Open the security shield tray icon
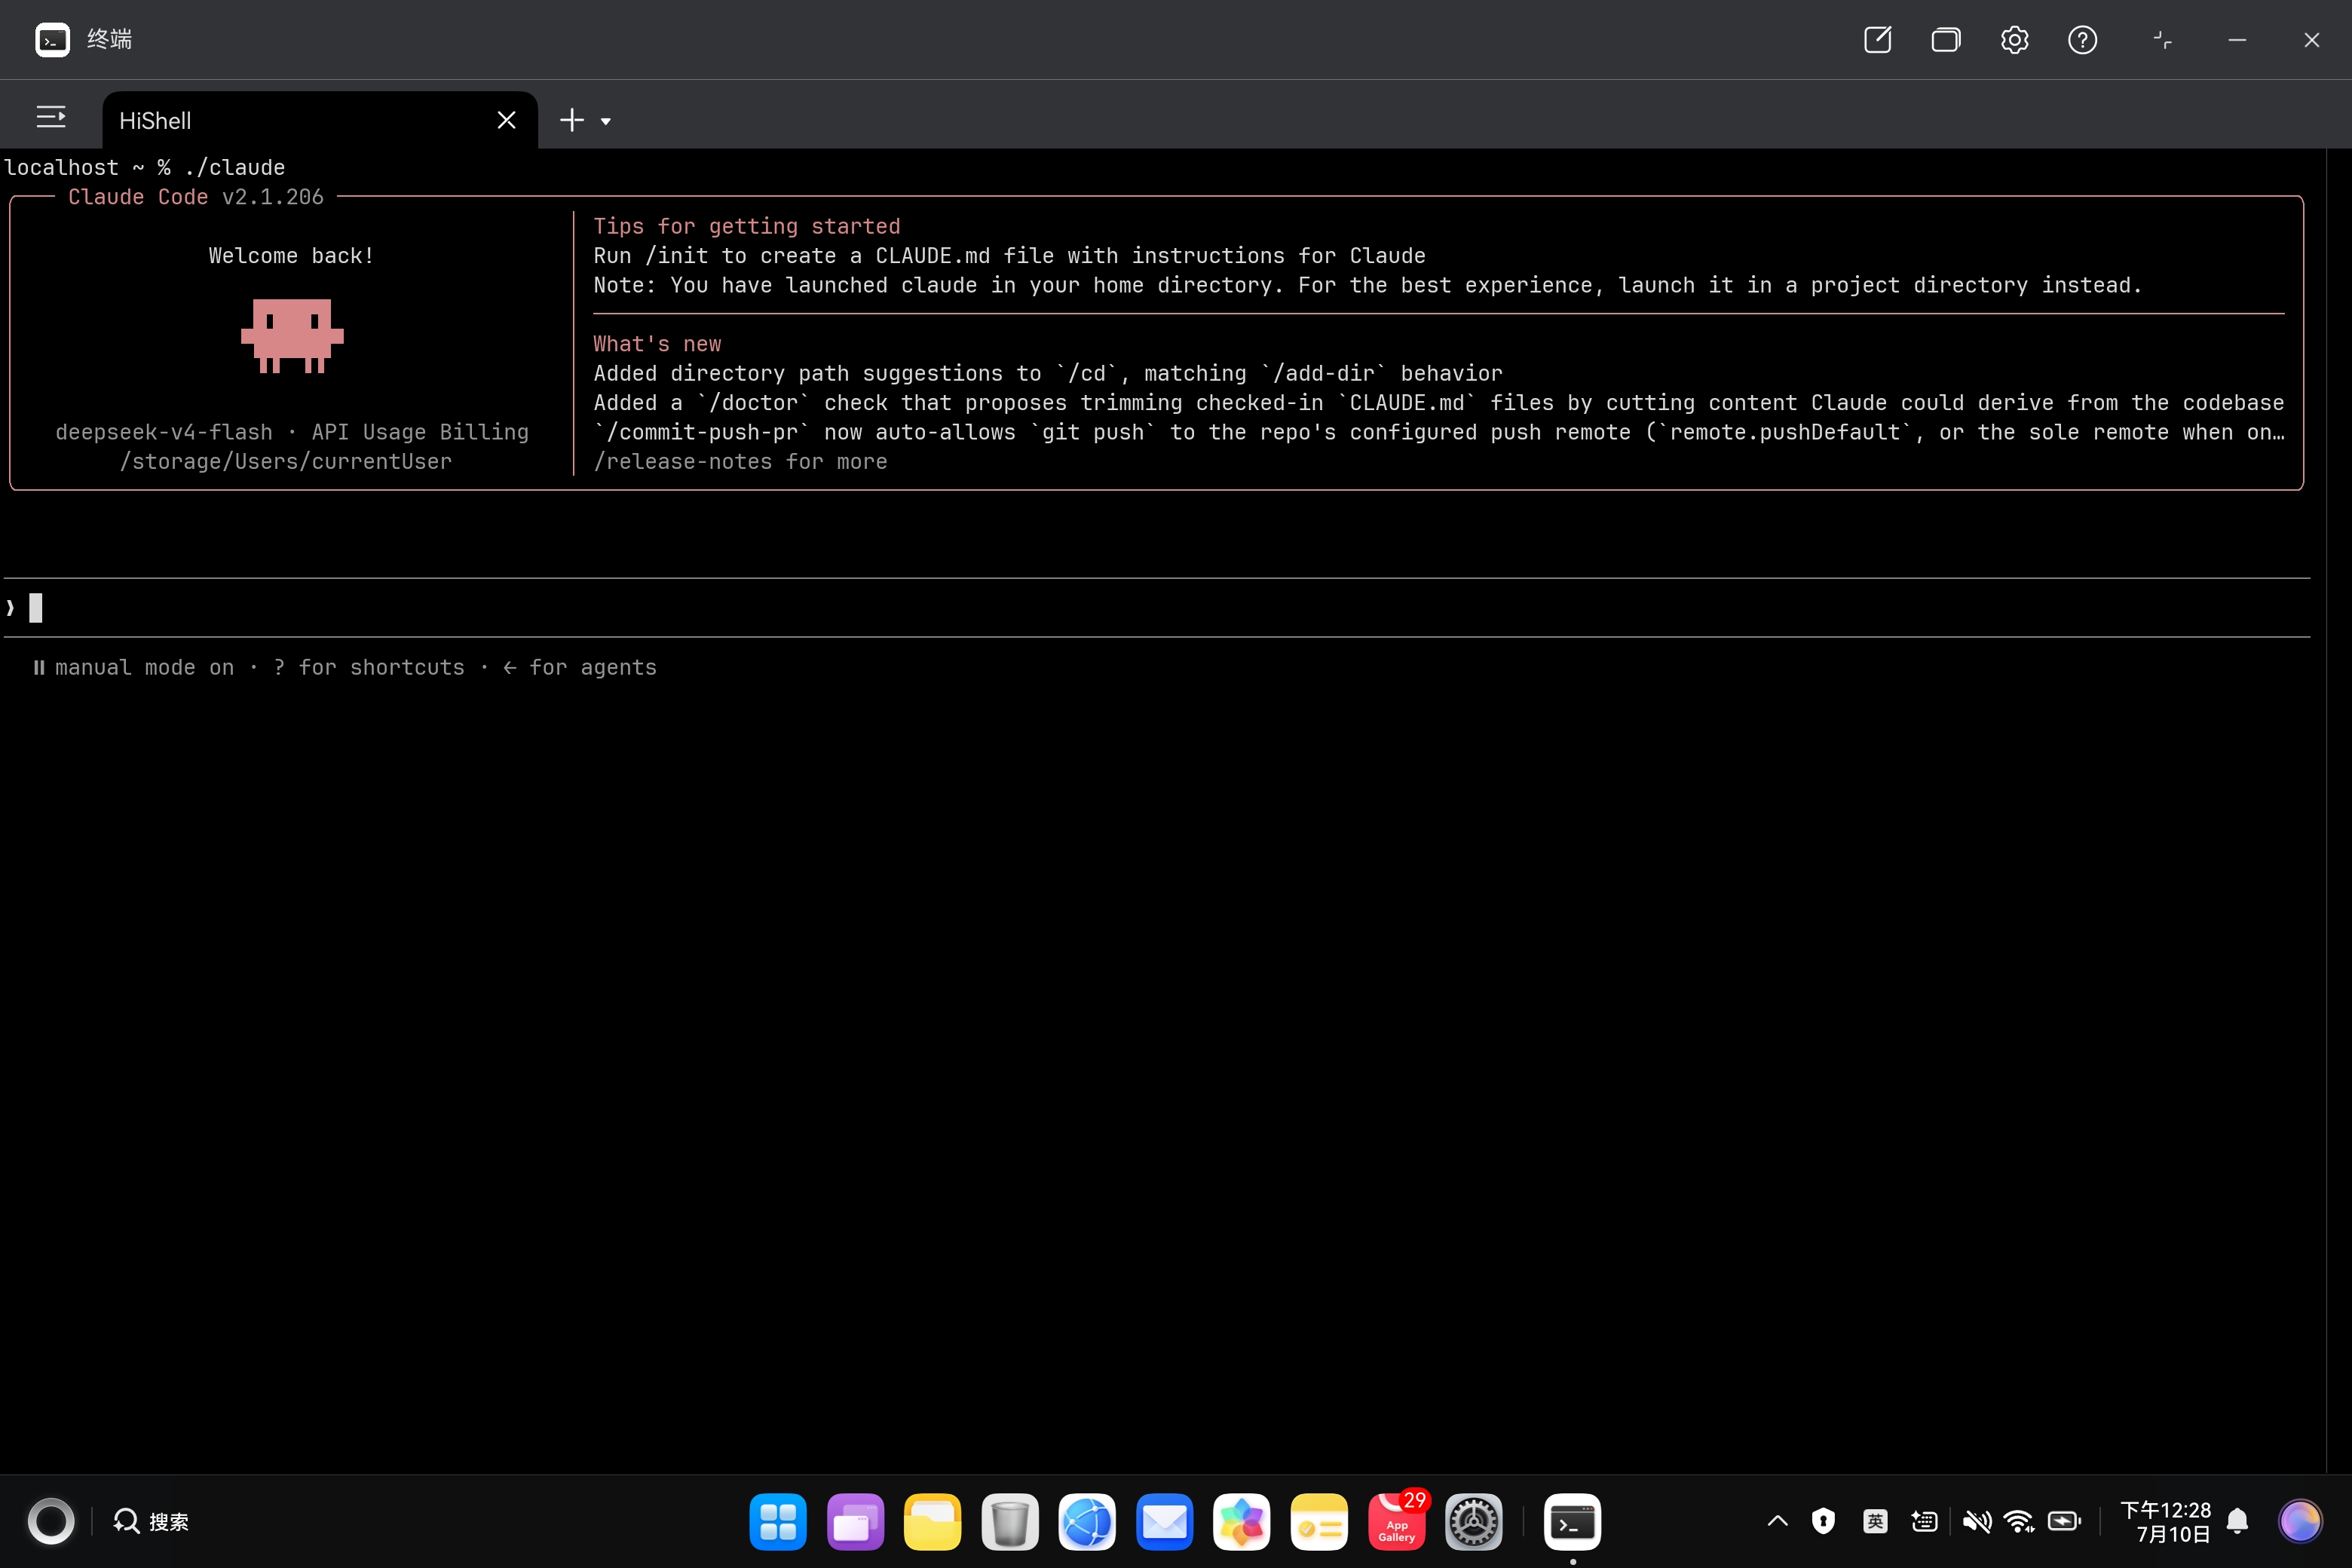This screenshot has height=1568, width=2352. point(1823,1521)
